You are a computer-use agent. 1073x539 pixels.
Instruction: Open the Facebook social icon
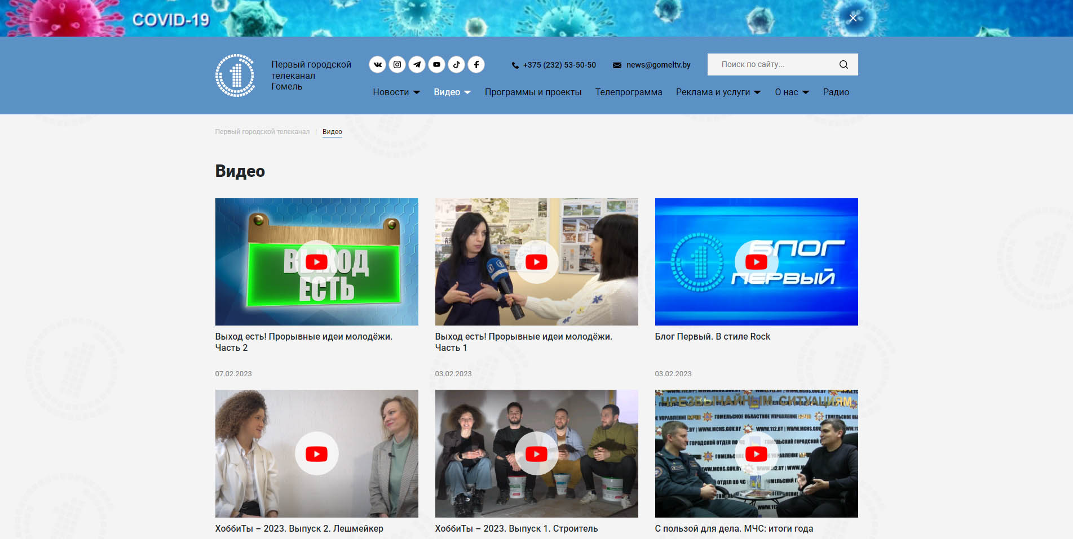tap(476, 65)
